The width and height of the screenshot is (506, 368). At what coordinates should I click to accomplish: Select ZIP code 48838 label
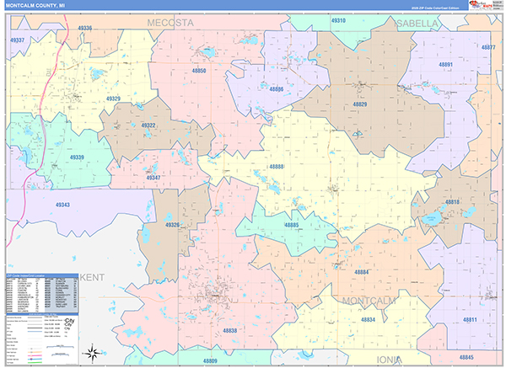pos(229,331)
